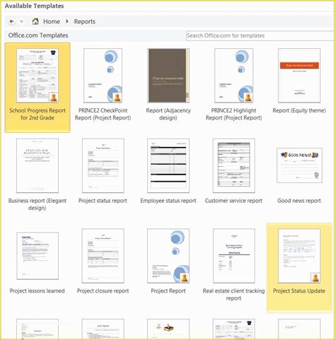Click the 'PRINCE2 Highlight Report (Project Report)' label

(234, 114)
